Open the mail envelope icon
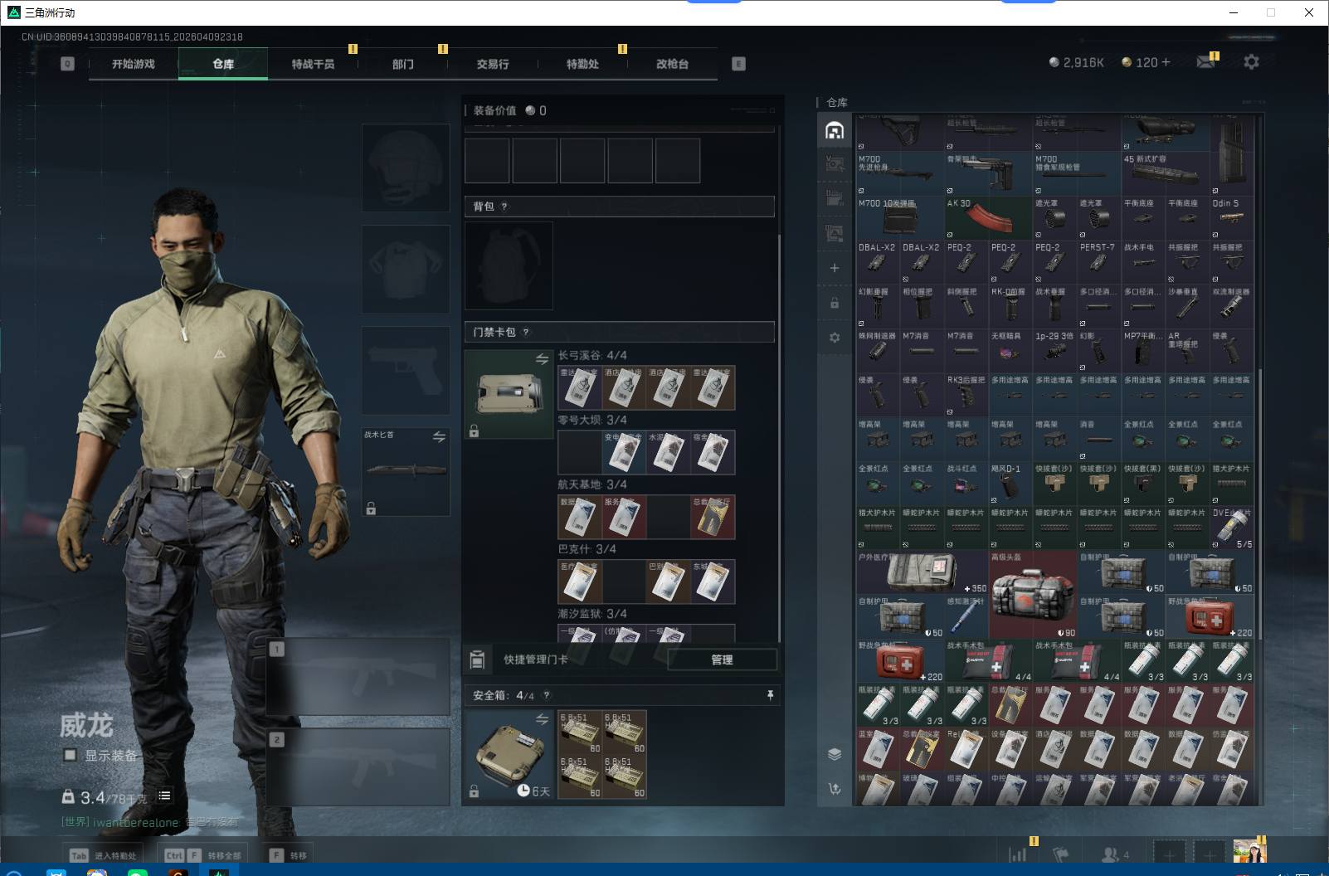The image size is (1329, 876). tap(1206, 62)
